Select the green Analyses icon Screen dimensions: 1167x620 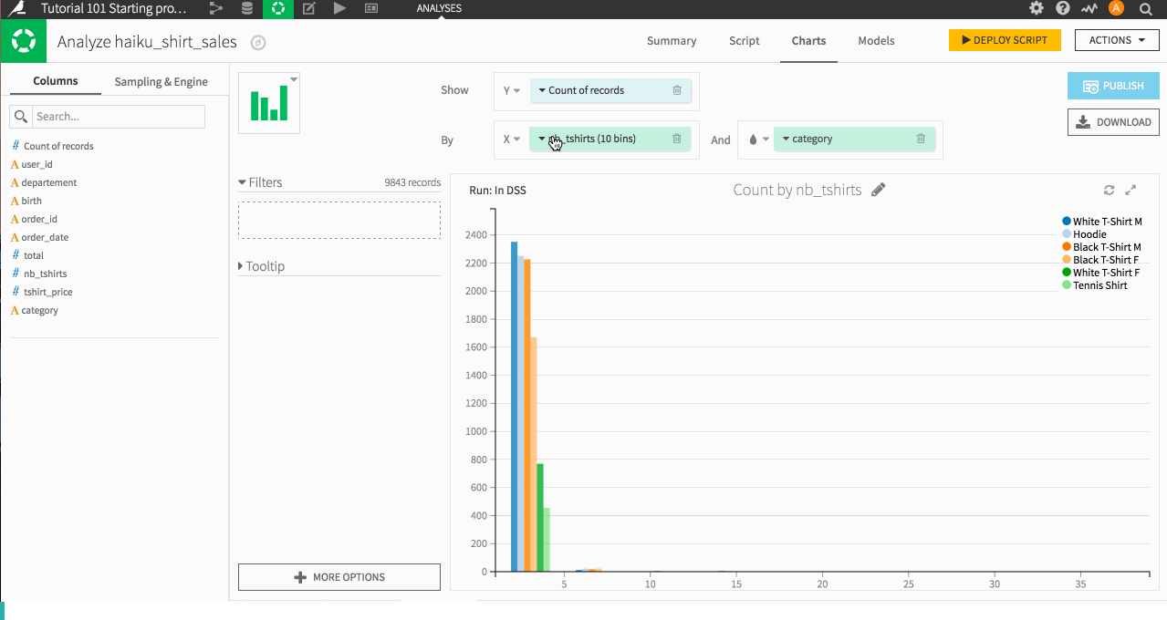tap(277, 8)
